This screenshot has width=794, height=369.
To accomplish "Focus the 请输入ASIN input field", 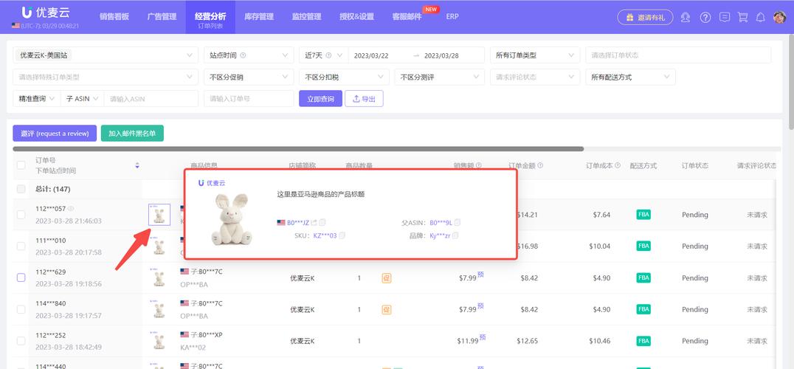I will [151, 99].
